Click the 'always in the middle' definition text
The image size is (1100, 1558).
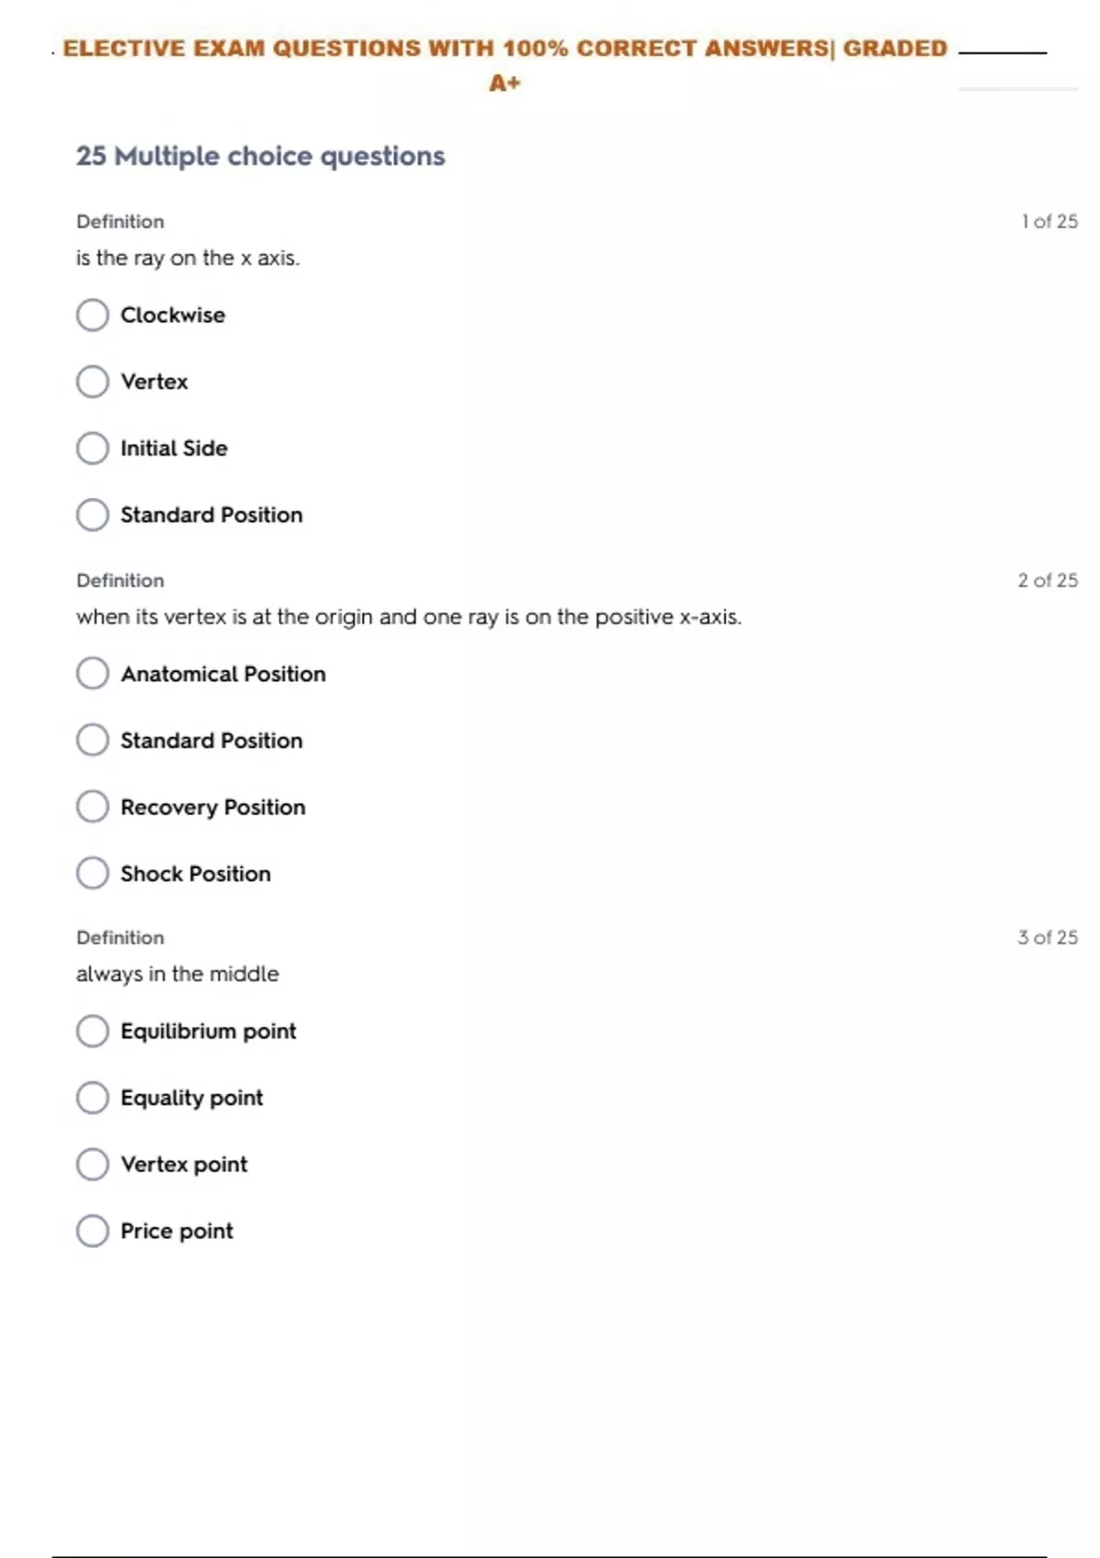pyautogui.click(x=177, y=974)
